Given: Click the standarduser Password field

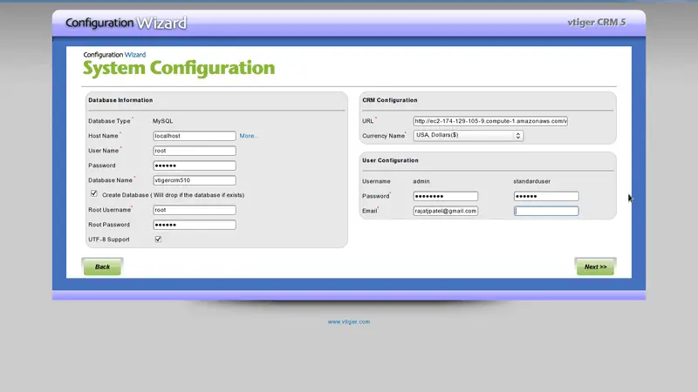Looking at the screenshot, I should point(546,196).
